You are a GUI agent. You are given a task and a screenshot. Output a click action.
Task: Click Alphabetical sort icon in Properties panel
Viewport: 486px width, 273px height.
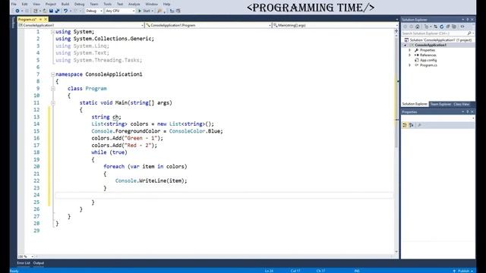click(412, 125)
